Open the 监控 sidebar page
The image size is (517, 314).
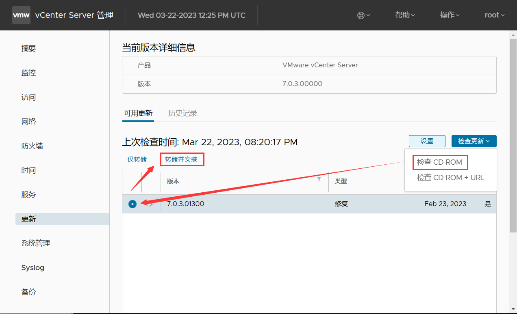coord(28,73)
